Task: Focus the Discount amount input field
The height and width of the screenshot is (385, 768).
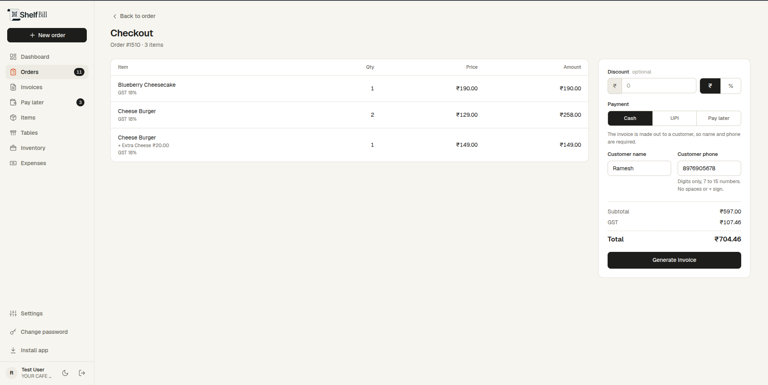Action: click(659, 86)
